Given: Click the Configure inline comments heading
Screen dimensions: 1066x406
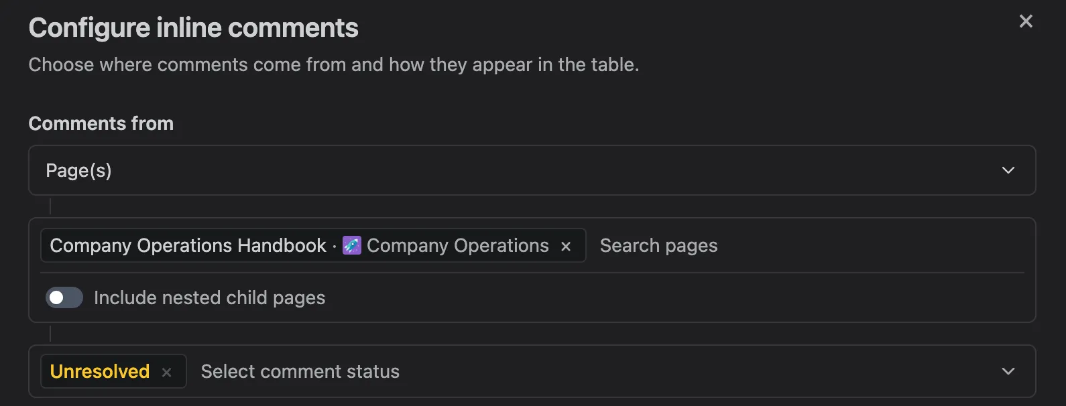Looking at the screenshot, I should click(194, 28).
